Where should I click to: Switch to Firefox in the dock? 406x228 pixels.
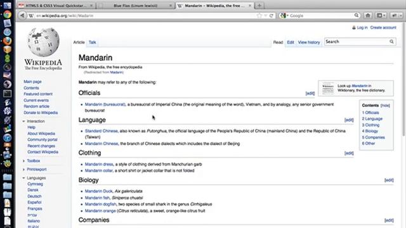(x=7, y=41)
